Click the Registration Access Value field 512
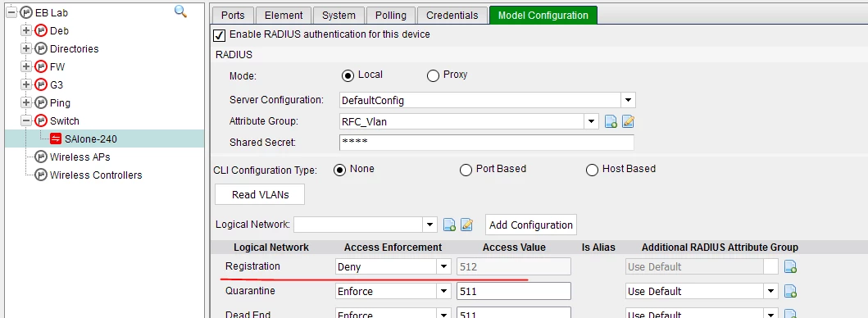Viewport: 868px width, 318px height. pos(514,266)
